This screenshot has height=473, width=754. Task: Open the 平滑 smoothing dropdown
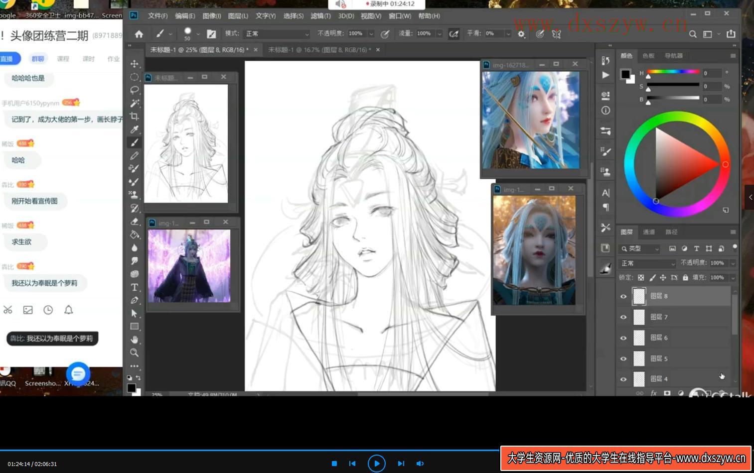click(x=508, y=34)
